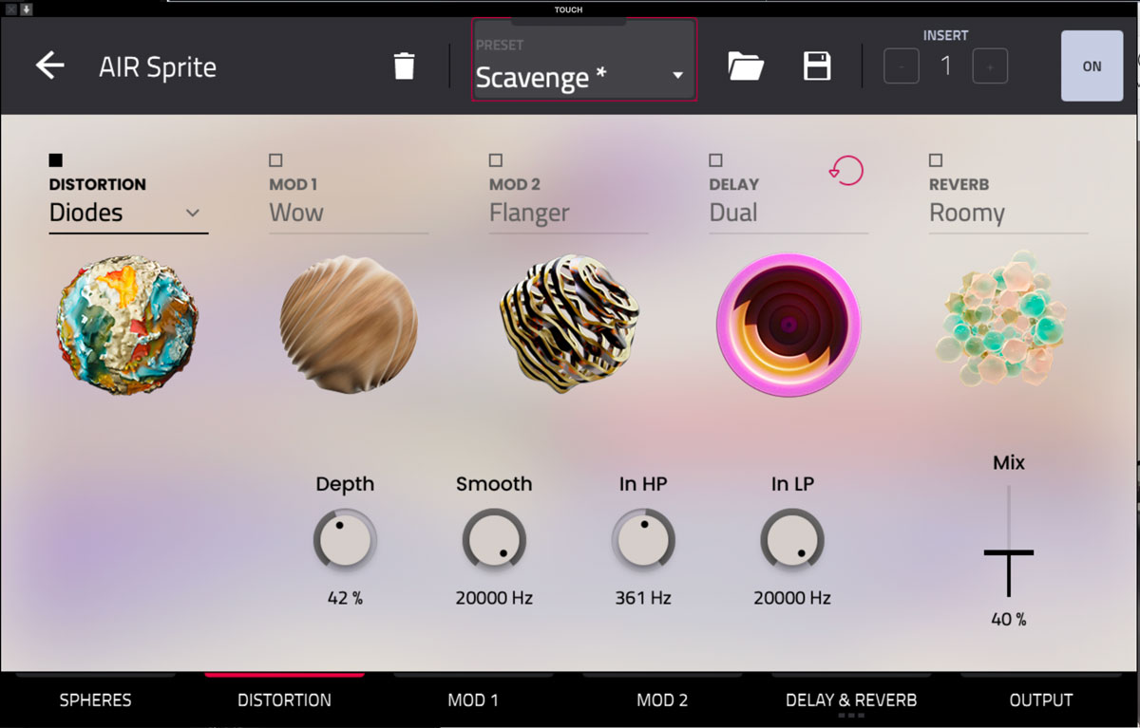Increase insert slot with plus button
The height and width of the screenshot is (728, 1140).
pos(990,66)
